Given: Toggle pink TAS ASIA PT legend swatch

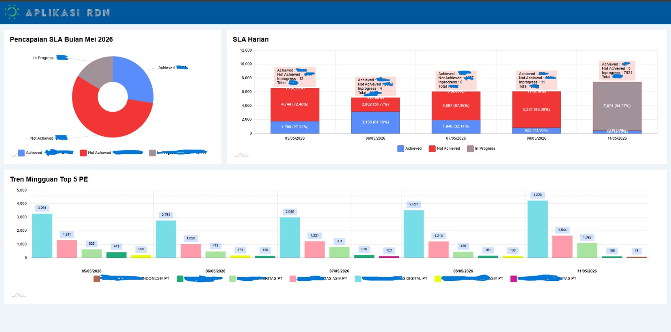Looking at the screenshot, I should point(293,279).
